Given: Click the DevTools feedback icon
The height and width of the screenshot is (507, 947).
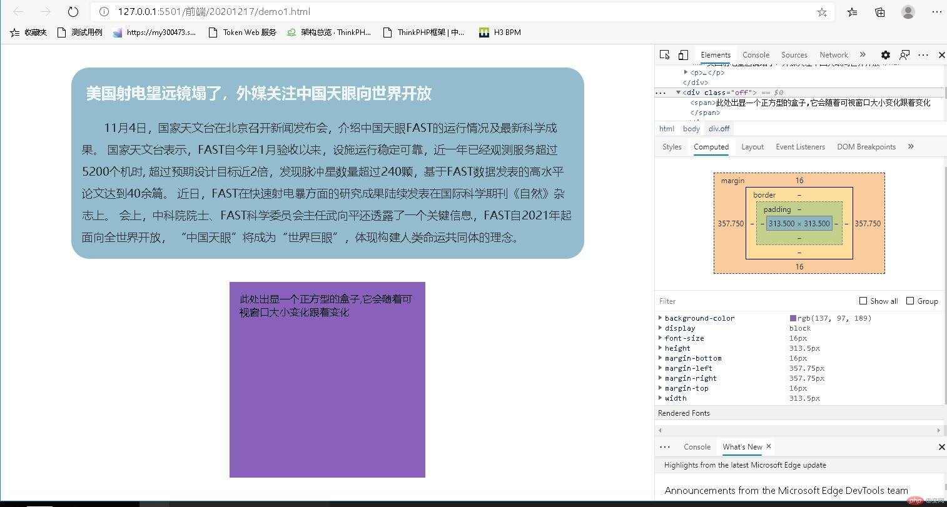Looking at the screenshot, I should (904, 55).
